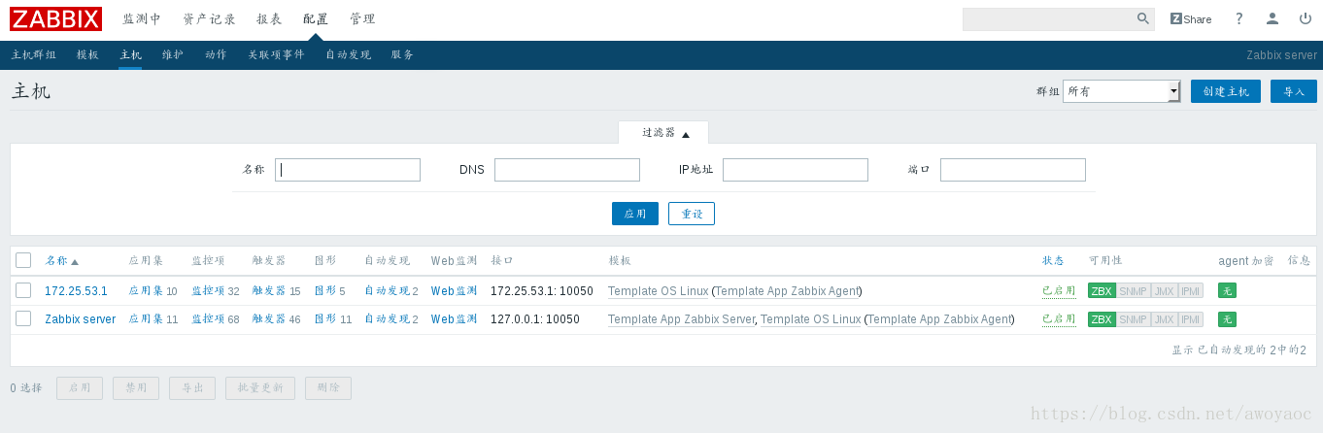The image size is (1323, 433).
Task: Click SNMP availability badge for 172.25.53.1
Action: point(1133,290)
